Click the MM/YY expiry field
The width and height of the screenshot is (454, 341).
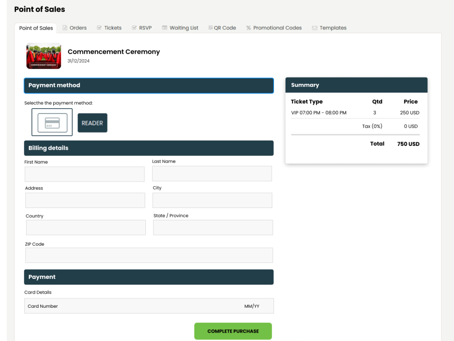pos(253,306)
